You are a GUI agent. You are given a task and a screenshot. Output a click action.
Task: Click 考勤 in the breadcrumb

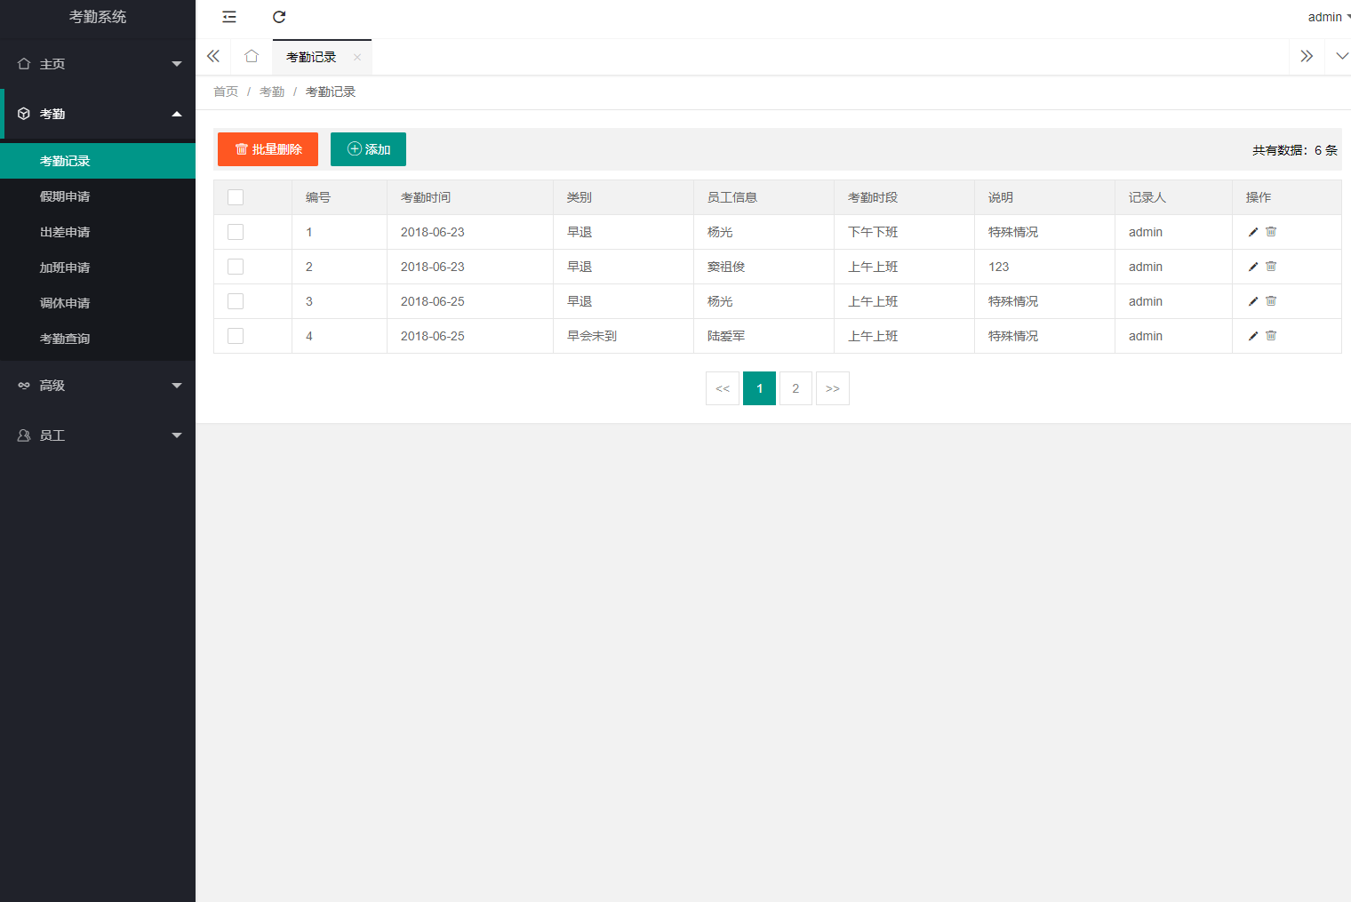click(x=272, y=92)
